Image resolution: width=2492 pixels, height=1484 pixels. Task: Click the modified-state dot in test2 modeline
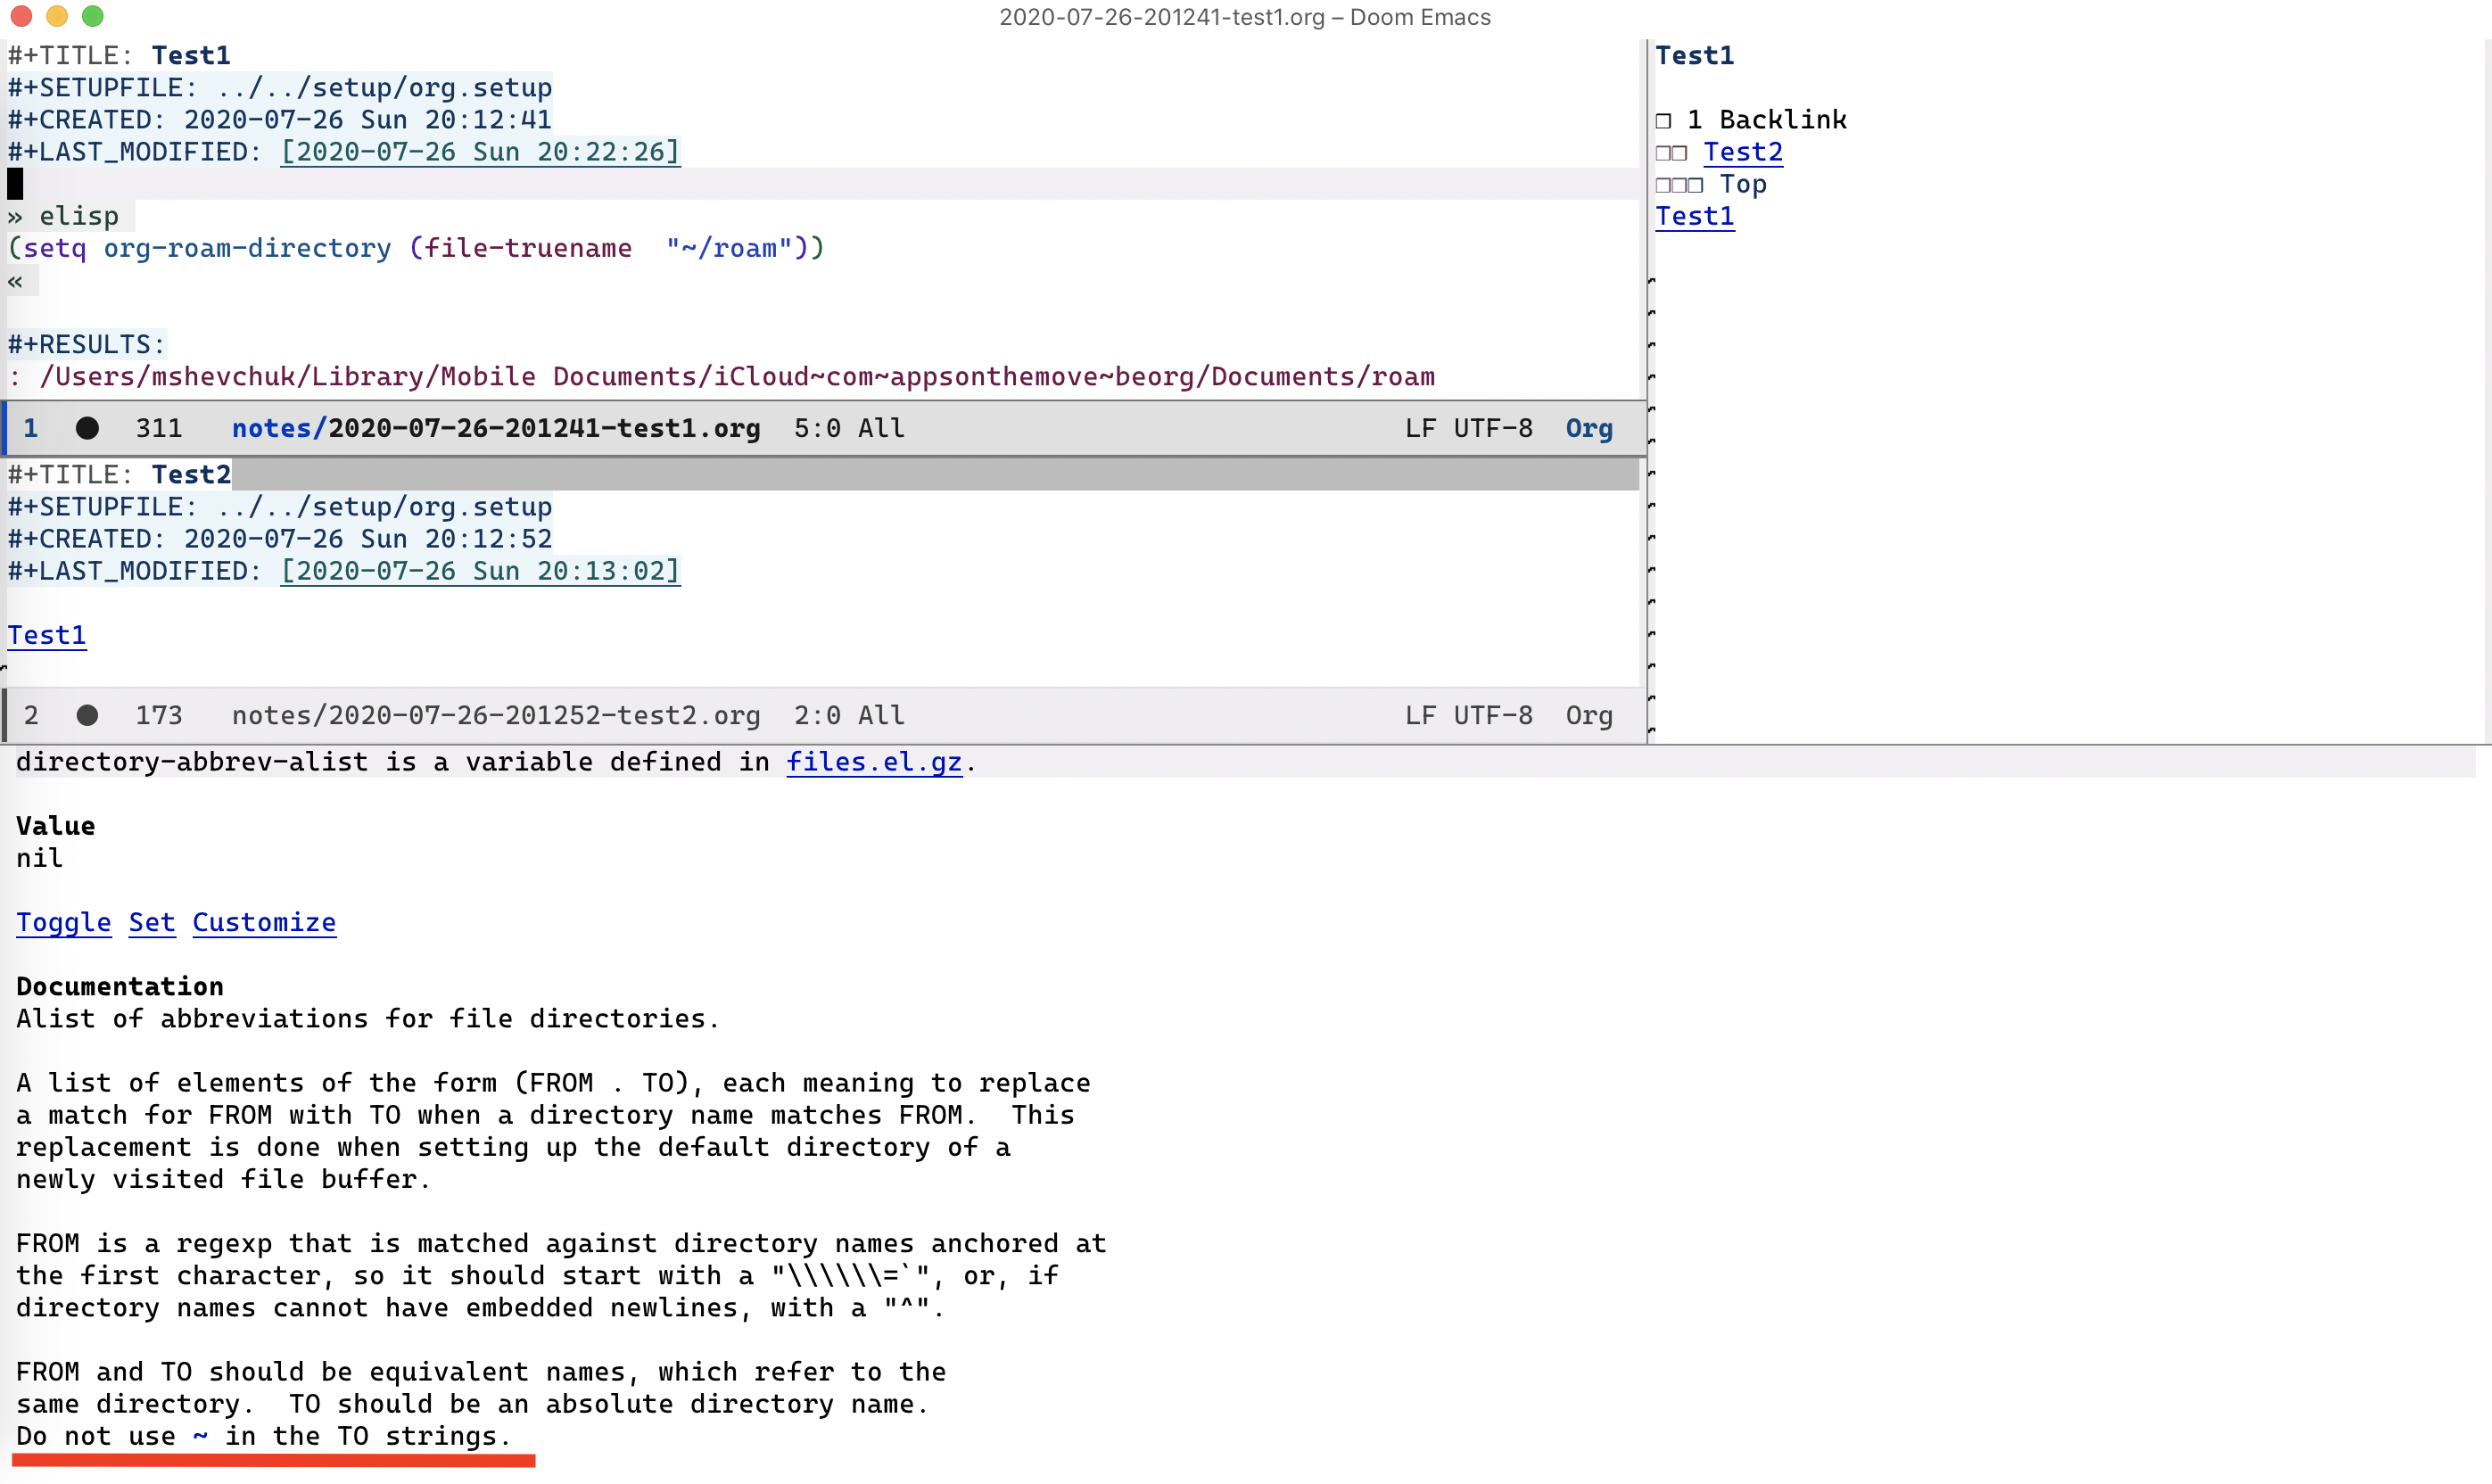pyautogui.click(x=87, y=716)
